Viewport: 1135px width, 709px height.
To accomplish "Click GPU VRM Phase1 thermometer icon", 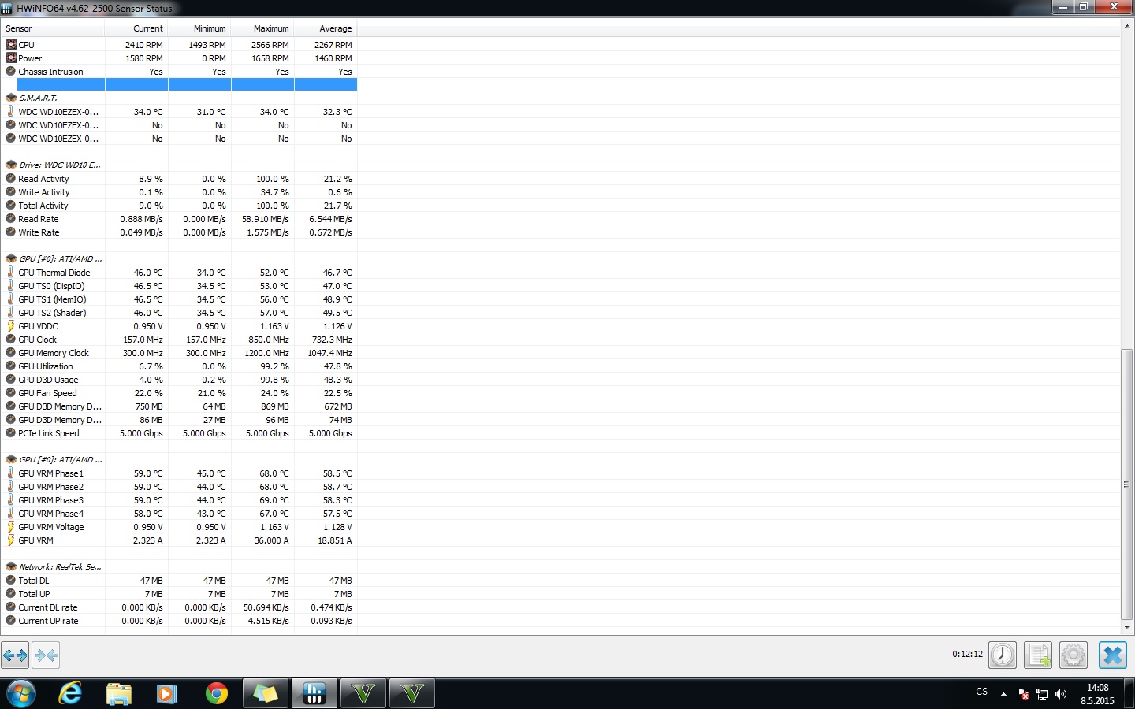I will click(x=11, y=473).
